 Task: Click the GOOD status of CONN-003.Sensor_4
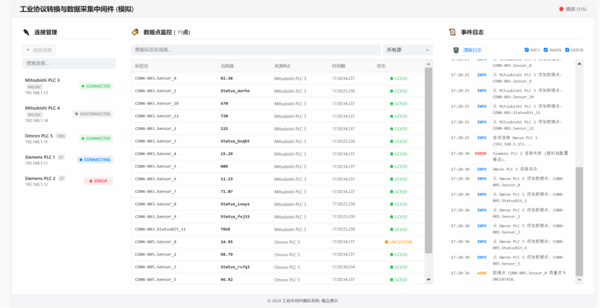(x=398, y=154)
